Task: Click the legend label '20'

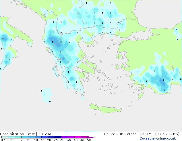Action: 49,140
